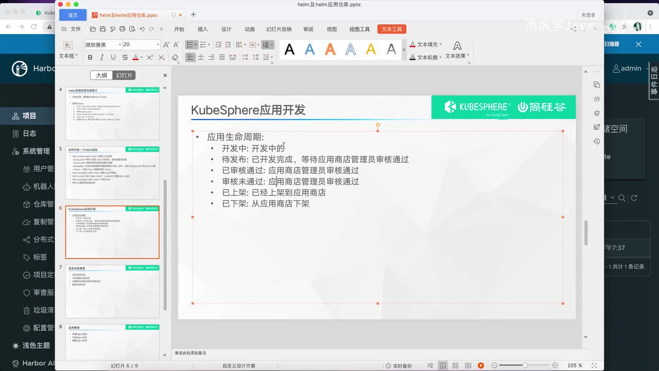Decrease the paragraph indent level
The height and width of the screenshot is (371, 659).
(219, 45)
